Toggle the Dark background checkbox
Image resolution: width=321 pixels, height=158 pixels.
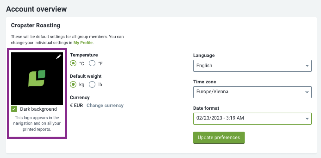[14, 109]
